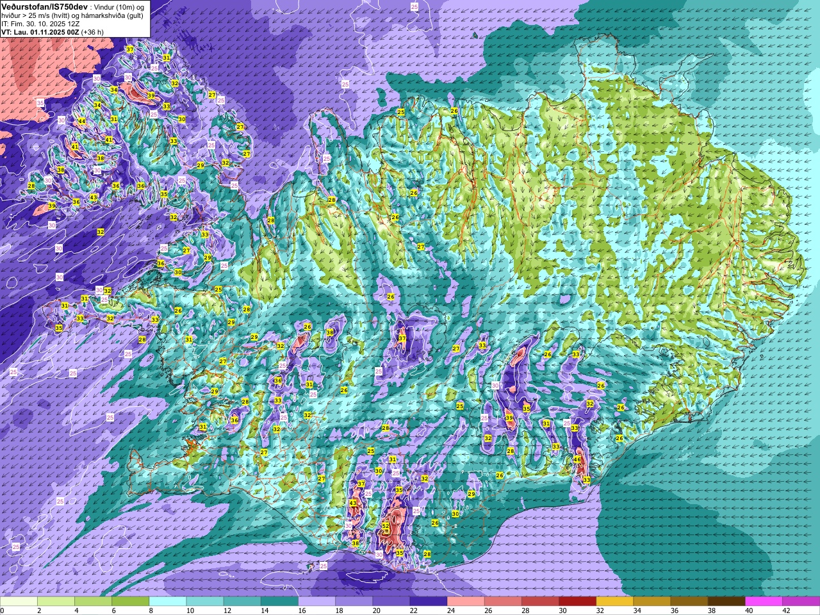Select the 6–8 m/s olive green swatch
This screenshot has width=820, height=615.
[x=131, y=602]
